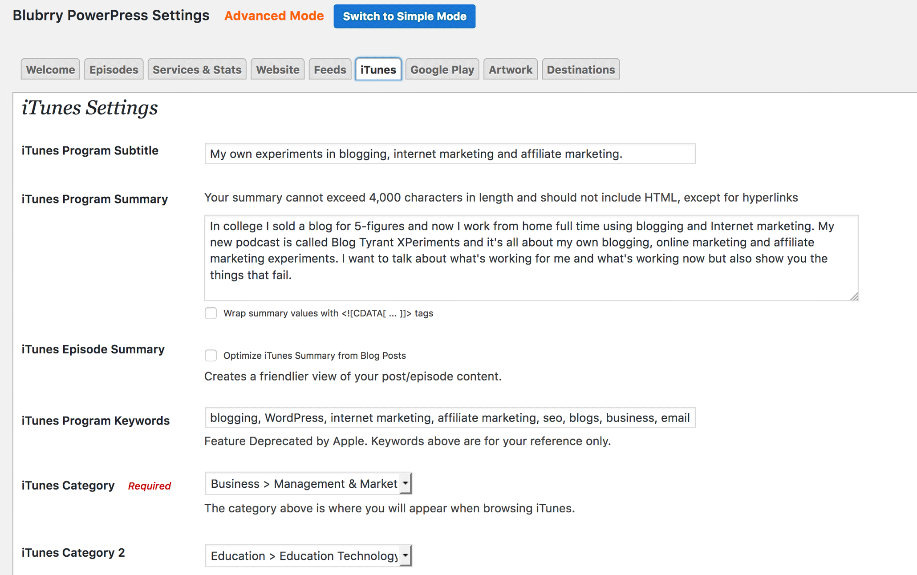
Task: Click inside the iTunes Program Summary textarea
Action: coord(532,258)
